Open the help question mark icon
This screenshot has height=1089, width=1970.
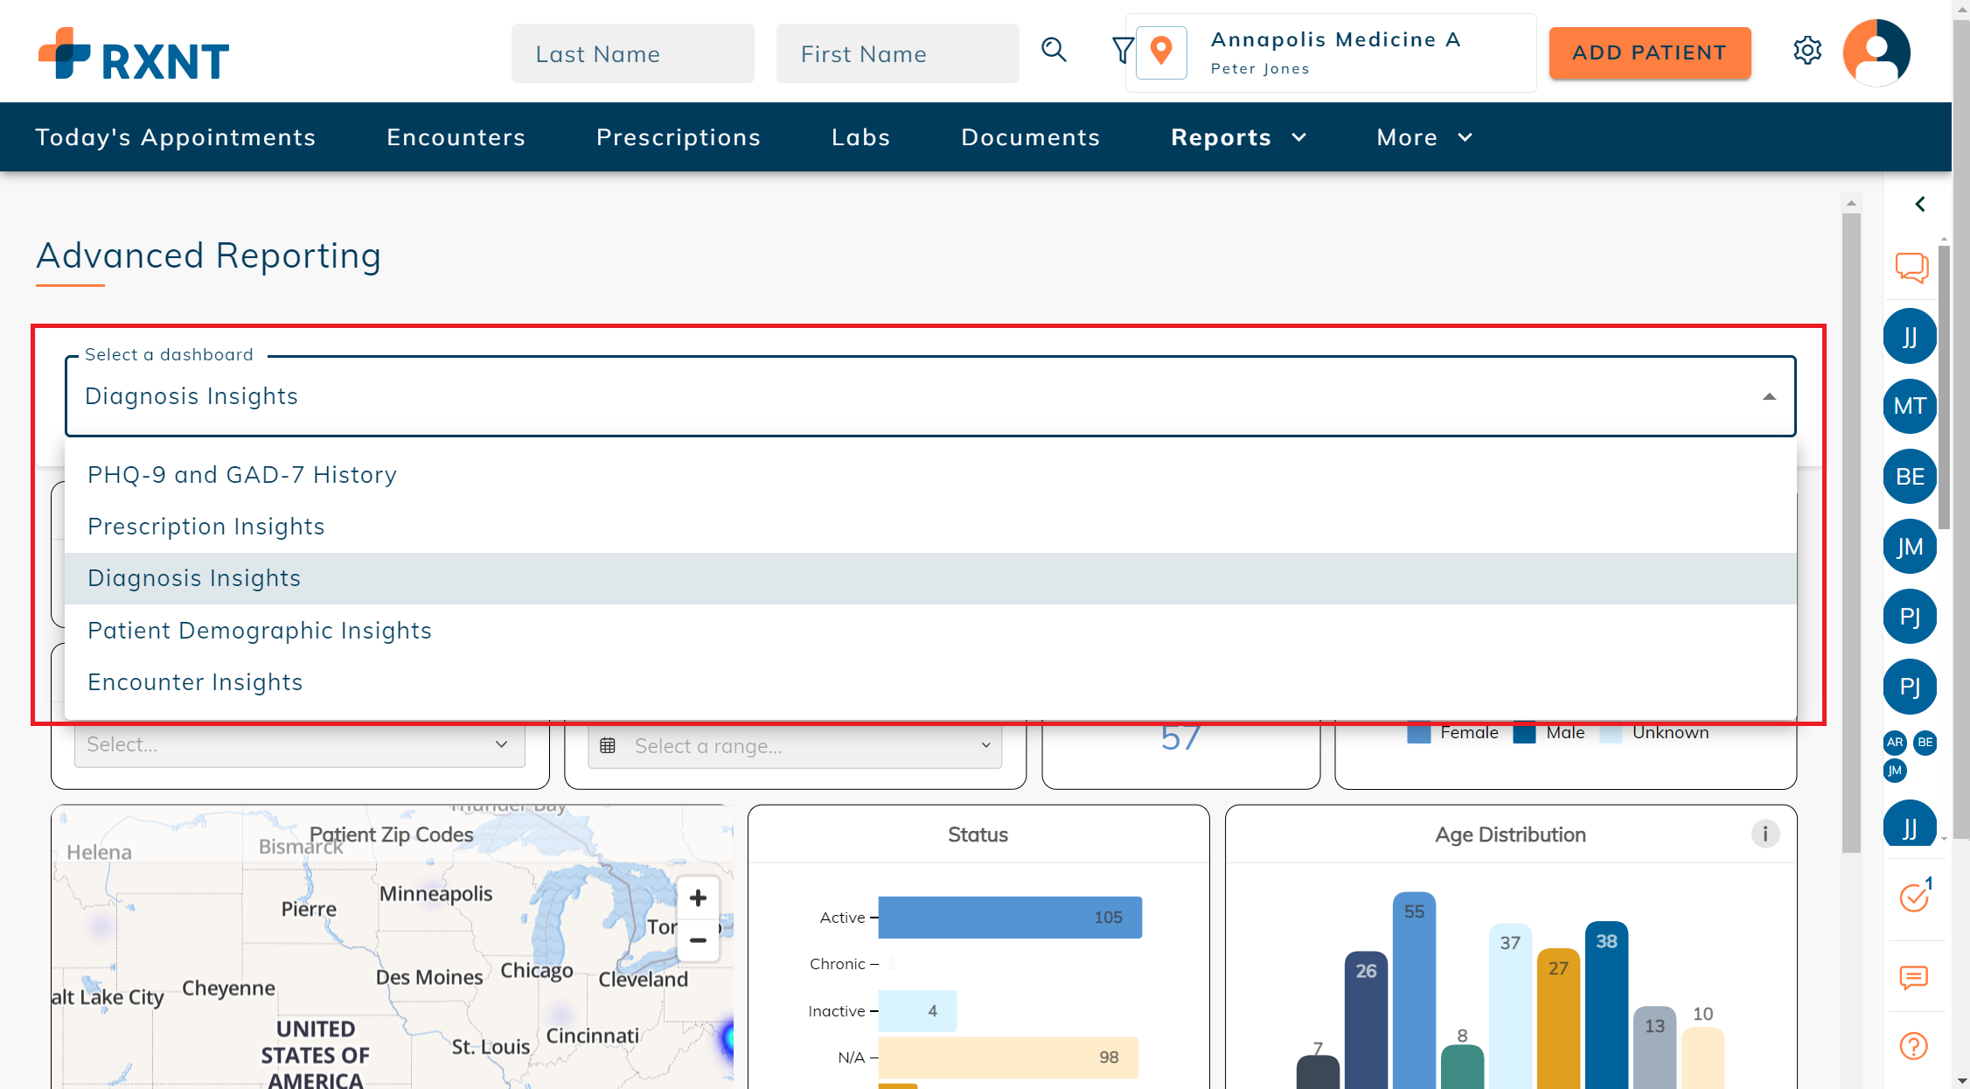tap(1913, 1046)
